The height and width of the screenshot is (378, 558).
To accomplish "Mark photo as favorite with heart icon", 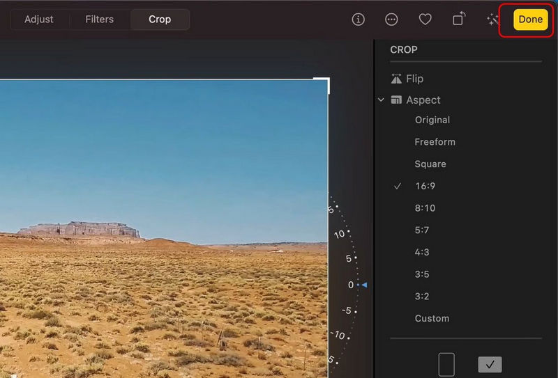I will pyautogui.click(x=425, y=19).
